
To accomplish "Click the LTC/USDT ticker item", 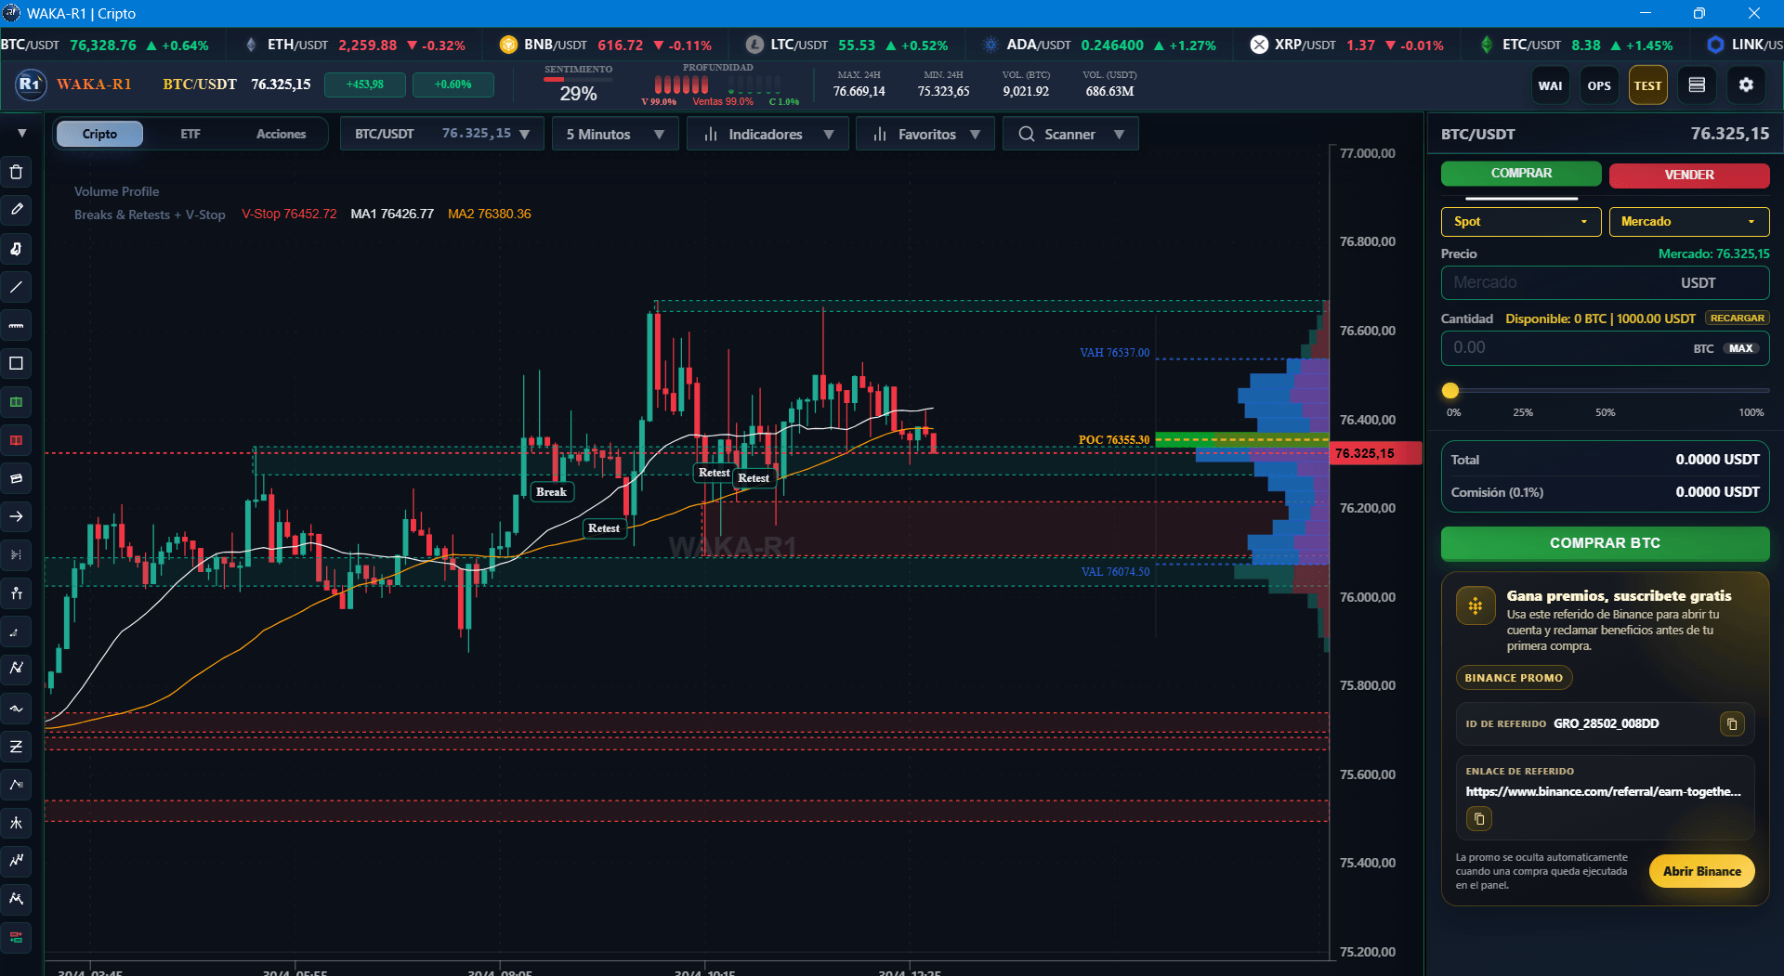I will (846, 45).
